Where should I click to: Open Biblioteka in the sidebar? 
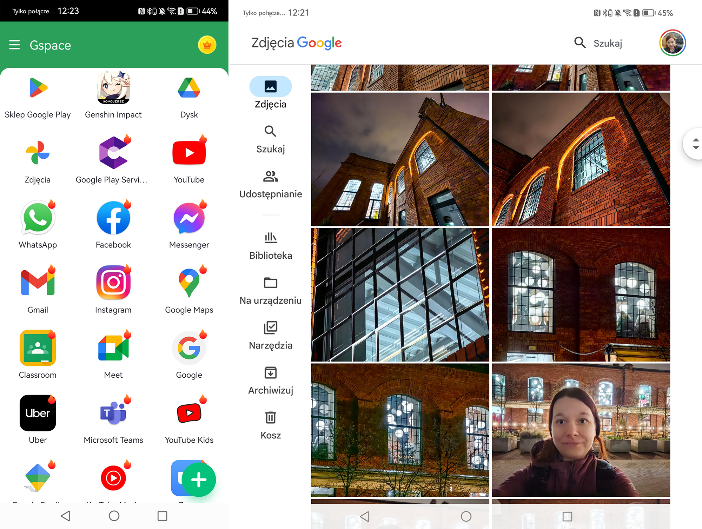(x=271, y=246)
